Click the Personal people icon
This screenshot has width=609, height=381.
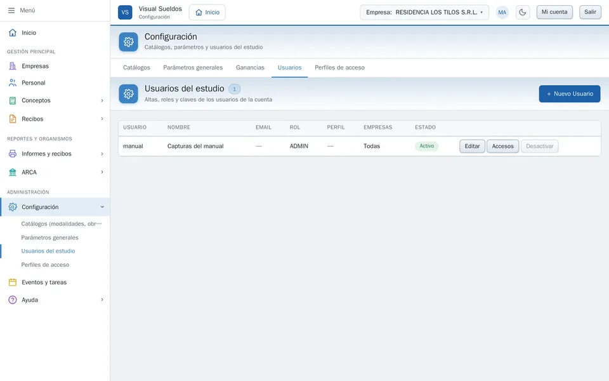[13, 83]
